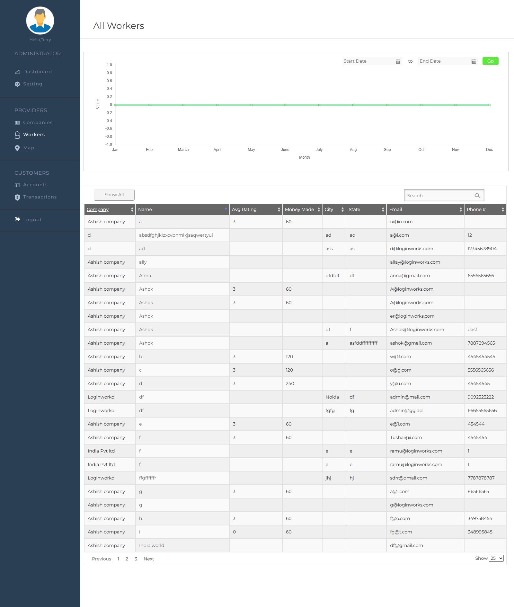Sort by Email column arrows
This screenshot has width=514, height=607.
461,210
